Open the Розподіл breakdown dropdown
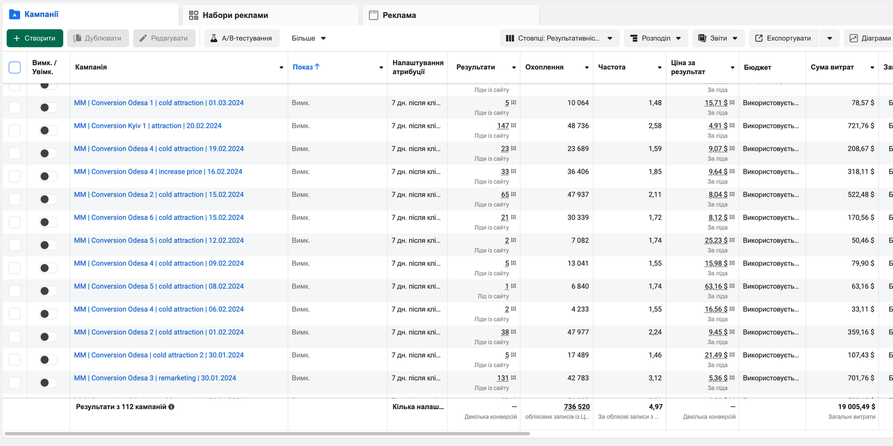Screen dimensions: 893x446 tap(656, 38)
